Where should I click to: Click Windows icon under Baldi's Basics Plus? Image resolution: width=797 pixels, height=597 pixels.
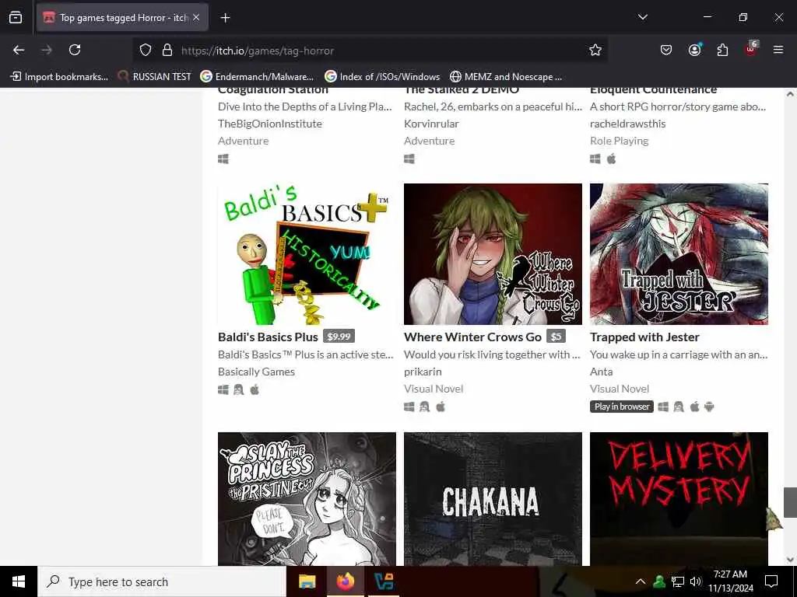(223, 390)
